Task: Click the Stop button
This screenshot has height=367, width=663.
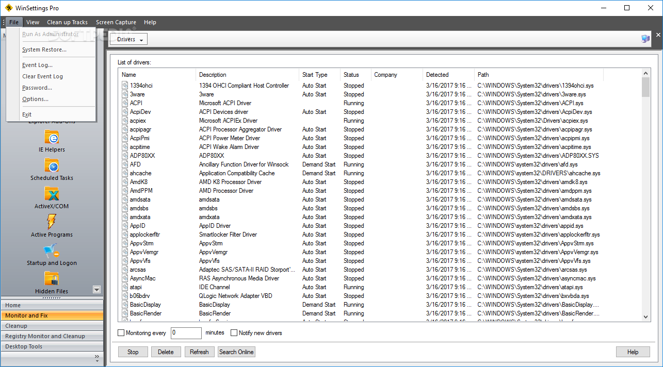Action: point(133,352)
